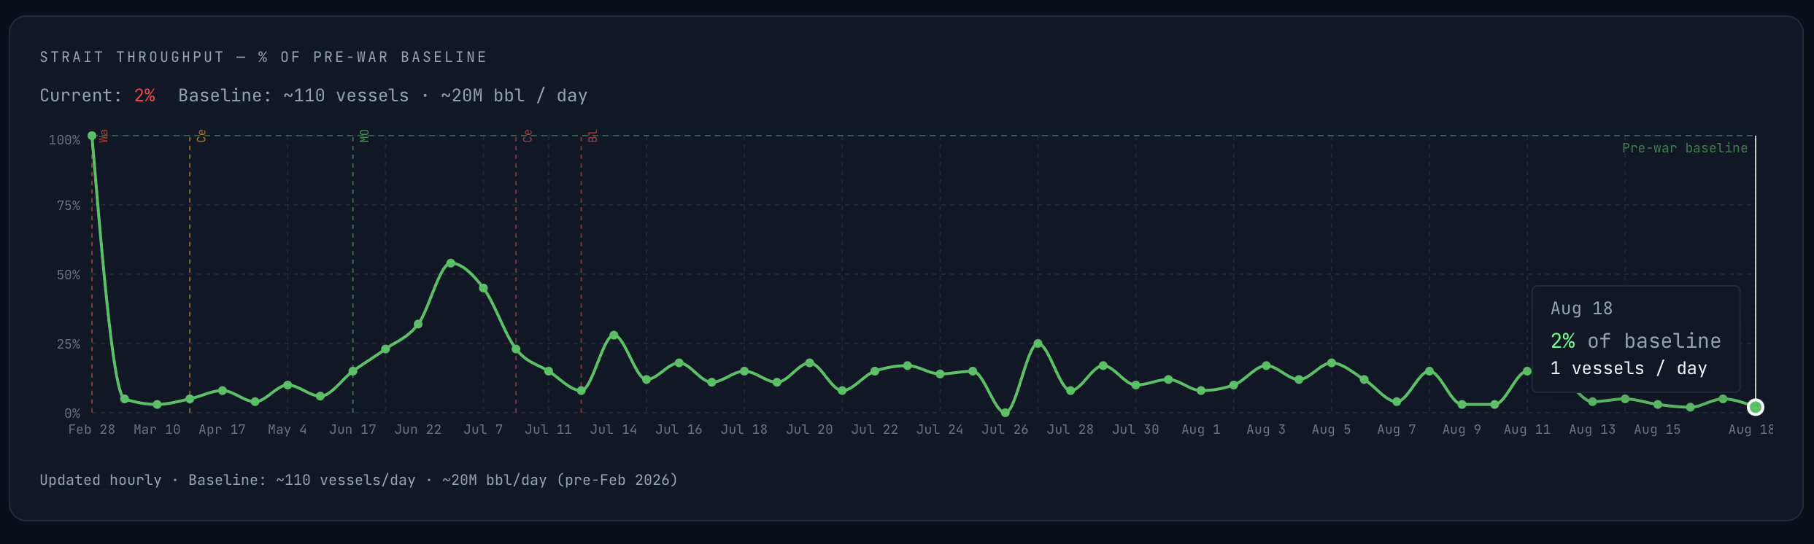Click the '25%' y-axis label

pos(69,344)
